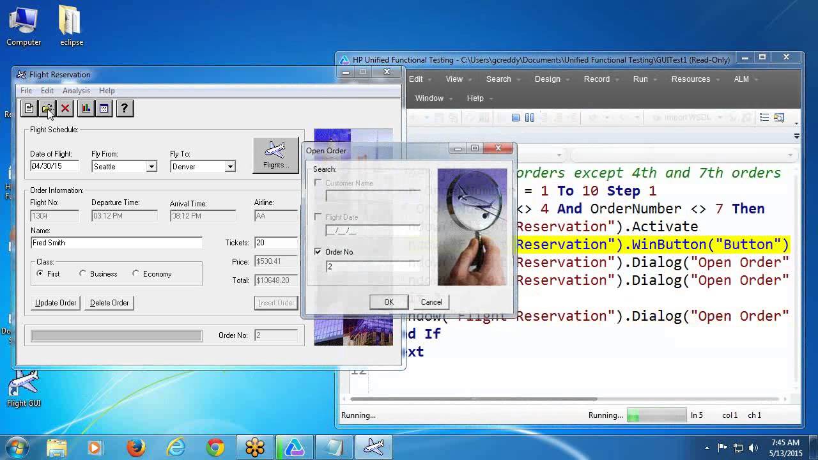Show hidden system tray icons arrow
This screenshot has height=460, width=818.
coord(707,448)
